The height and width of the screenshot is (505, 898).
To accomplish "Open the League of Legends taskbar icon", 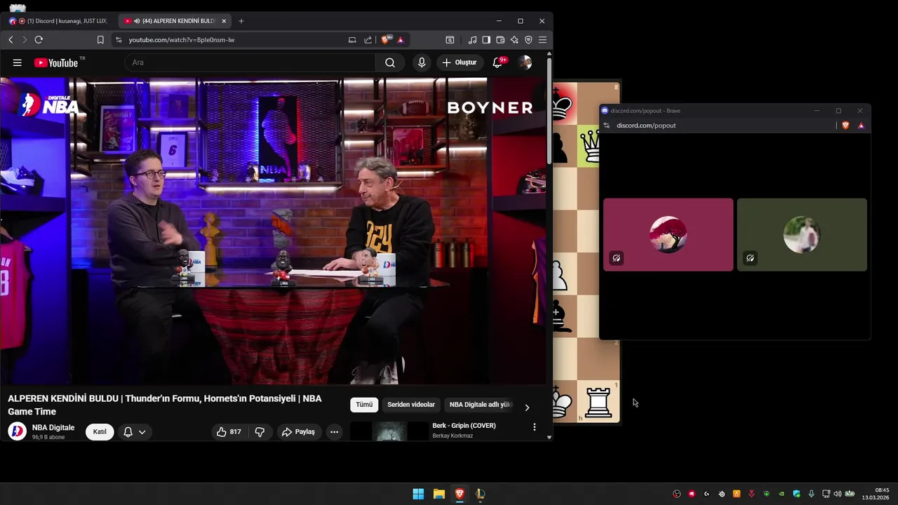I will click(480, 494).
